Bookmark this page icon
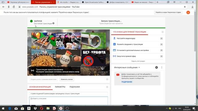This screenshot has height=111, width=198. point(185,7)
